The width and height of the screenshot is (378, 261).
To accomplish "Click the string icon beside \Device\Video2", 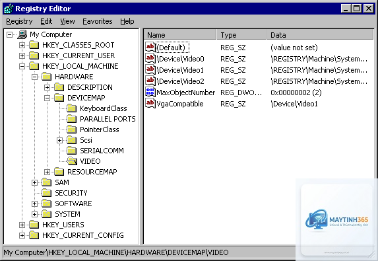I will 150,81.
